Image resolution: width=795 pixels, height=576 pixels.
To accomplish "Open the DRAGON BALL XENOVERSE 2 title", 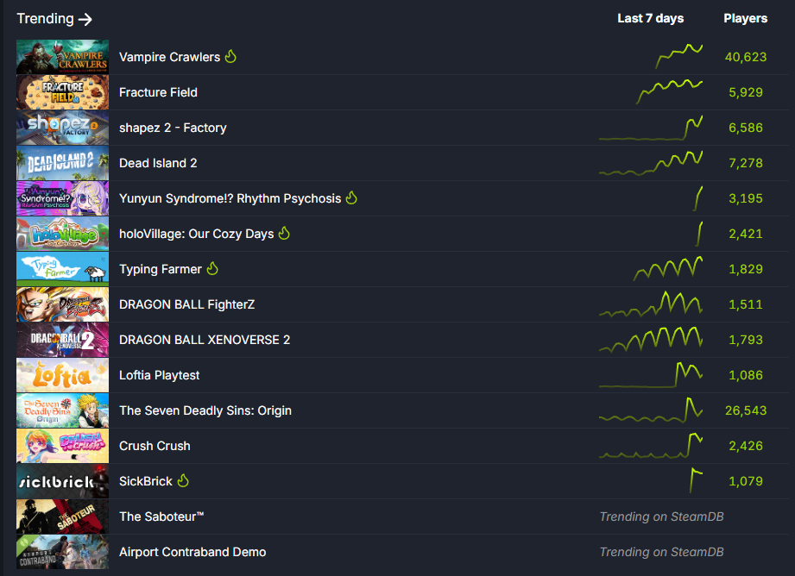I will point(205,340).
